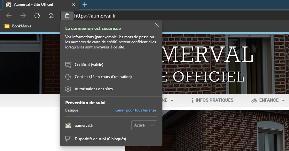Viewport: 289px width, 151px height.
Task: Close the connection security popup
Action: 157,25
